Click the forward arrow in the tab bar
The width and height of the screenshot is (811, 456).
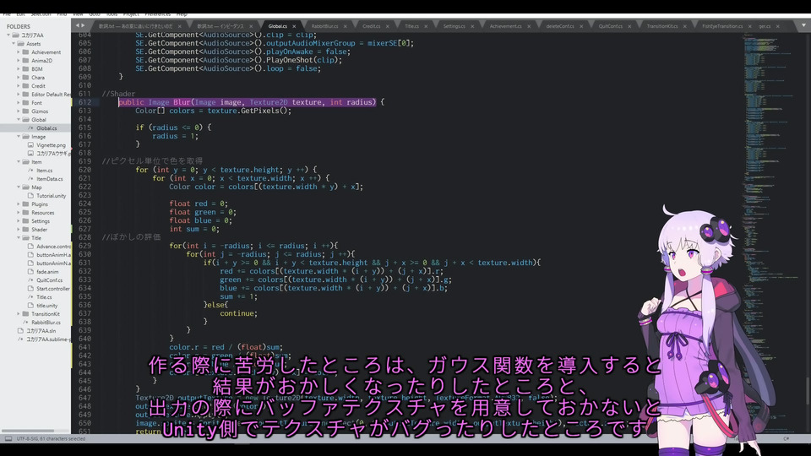pyautogui.click(x=83, y=25)
